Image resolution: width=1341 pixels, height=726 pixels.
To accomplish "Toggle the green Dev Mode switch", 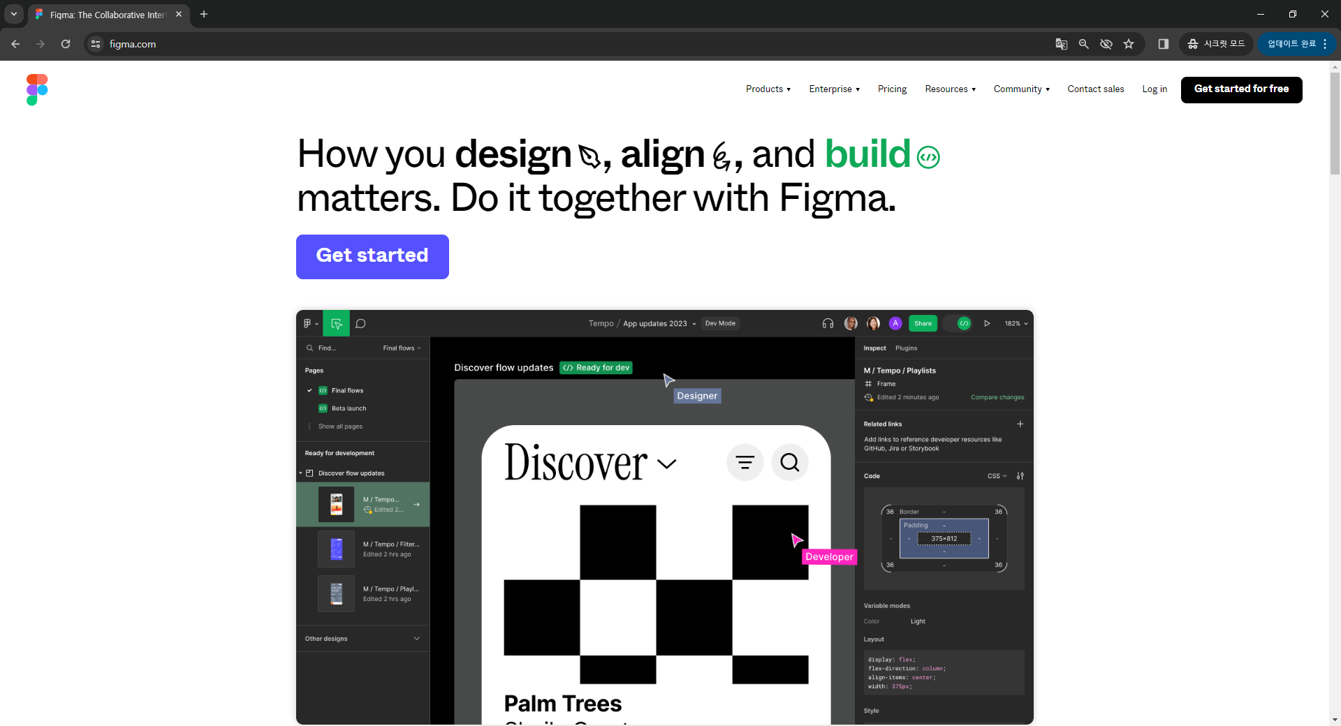I will 958,323.
